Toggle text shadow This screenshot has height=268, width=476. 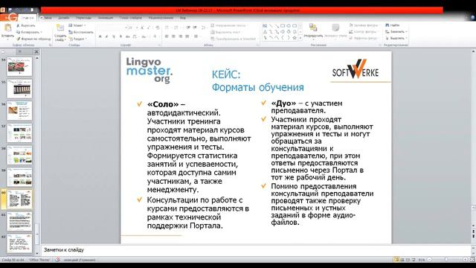click(120, 36)
